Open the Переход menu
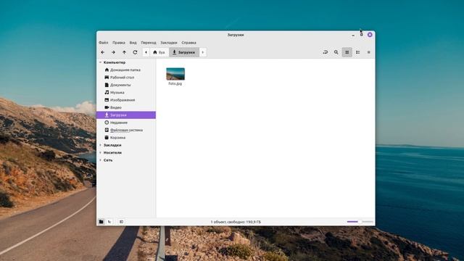This screenshot has height=261, width=464. pyautogui.click(x=149, y=43)
